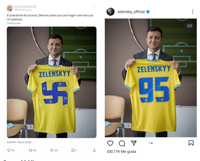Click the Instagram heart like icon
Viewport: 200px width, 161px height.
(110, 143)
